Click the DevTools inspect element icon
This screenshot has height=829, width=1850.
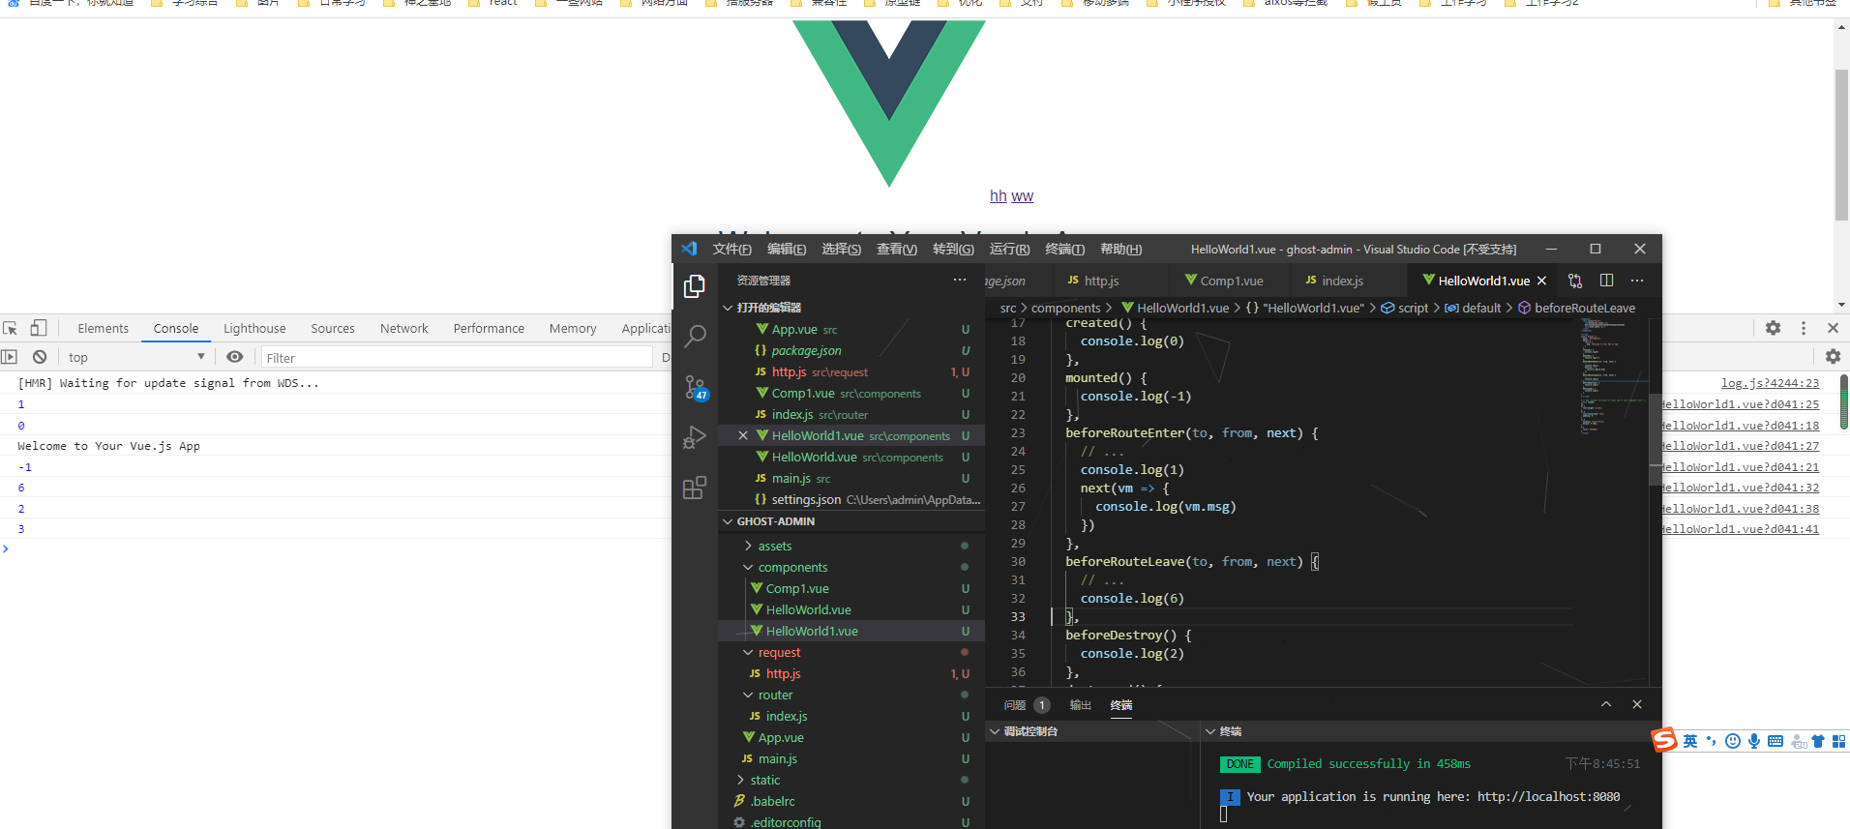[11, 328]
